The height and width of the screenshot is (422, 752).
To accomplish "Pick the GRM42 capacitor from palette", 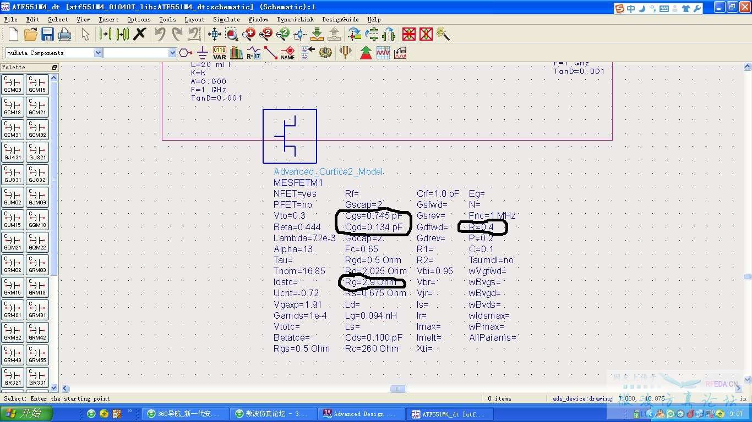I will tap(37, 332).
